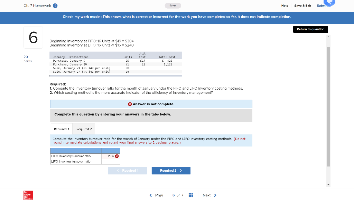This screenshot has height=202, width=354.
Task: Click the right chevron beside Next
Action: click(x=215, y=195)
